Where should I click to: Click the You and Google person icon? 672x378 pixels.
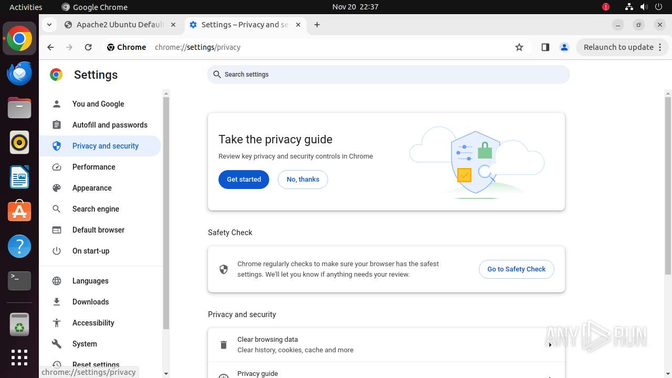[57, 104]
